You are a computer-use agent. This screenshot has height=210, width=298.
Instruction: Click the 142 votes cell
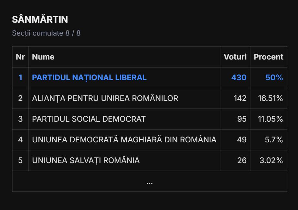click(x=240, y=98)
